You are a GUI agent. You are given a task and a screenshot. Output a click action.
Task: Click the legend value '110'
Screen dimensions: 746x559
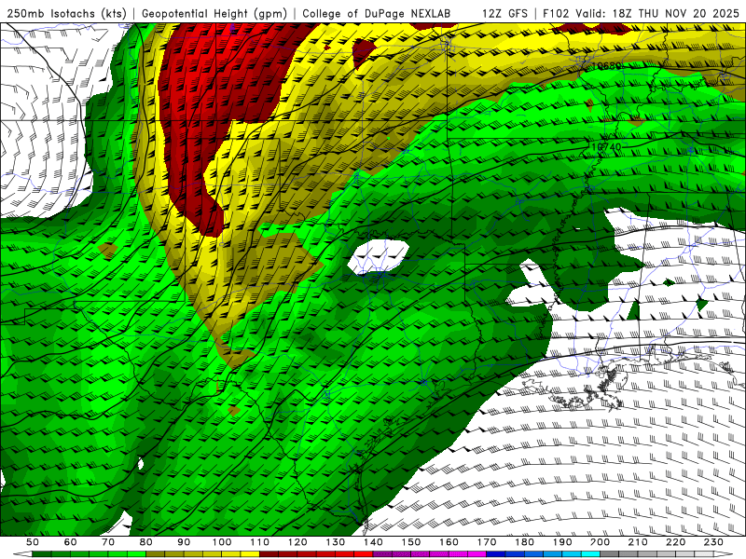point(260,542)
